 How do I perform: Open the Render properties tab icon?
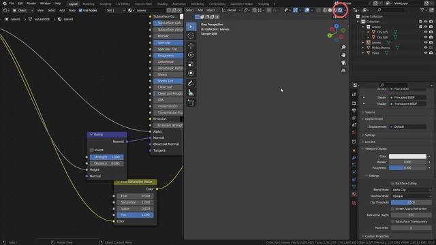click(x=354, y=103)
